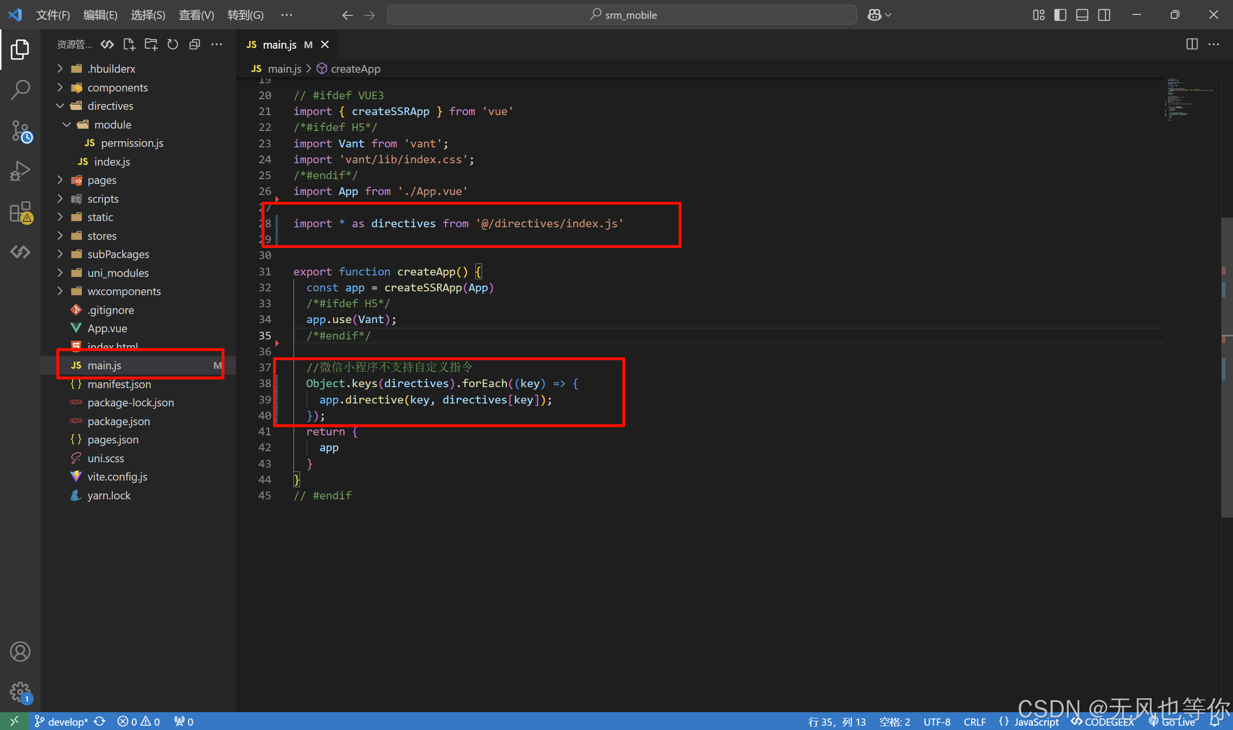Open more editor actions ellipsis menu
The height and width of the screenshot is (730, 1233).
1214,44
